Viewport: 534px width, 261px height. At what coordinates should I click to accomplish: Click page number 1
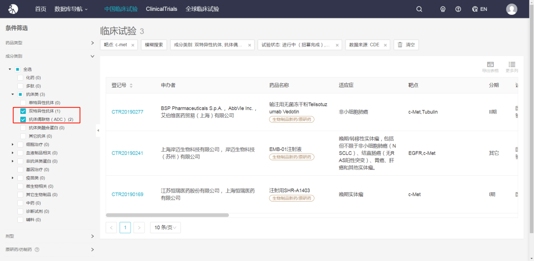(125, 227)
